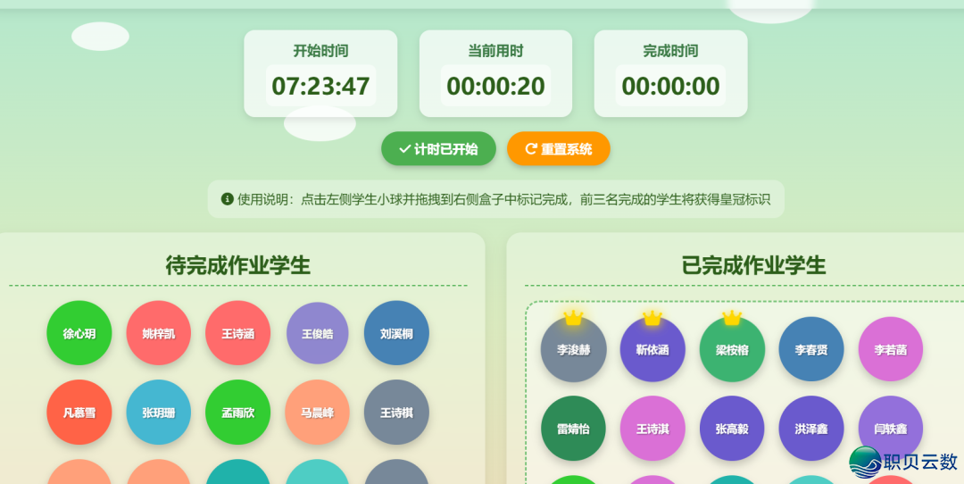Select the green 孟雨欣 ball
This screenshot has width=964, height=484.
click(237, 413)
